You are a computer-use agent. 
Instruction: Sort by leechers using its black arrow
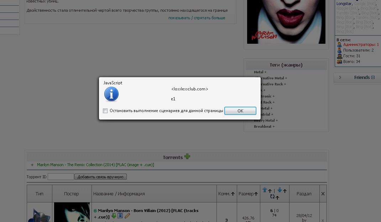coord(285,191)
